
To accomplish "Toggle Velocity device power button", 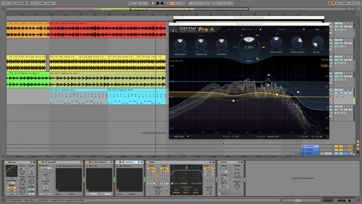I will click(x=6, y=162).
